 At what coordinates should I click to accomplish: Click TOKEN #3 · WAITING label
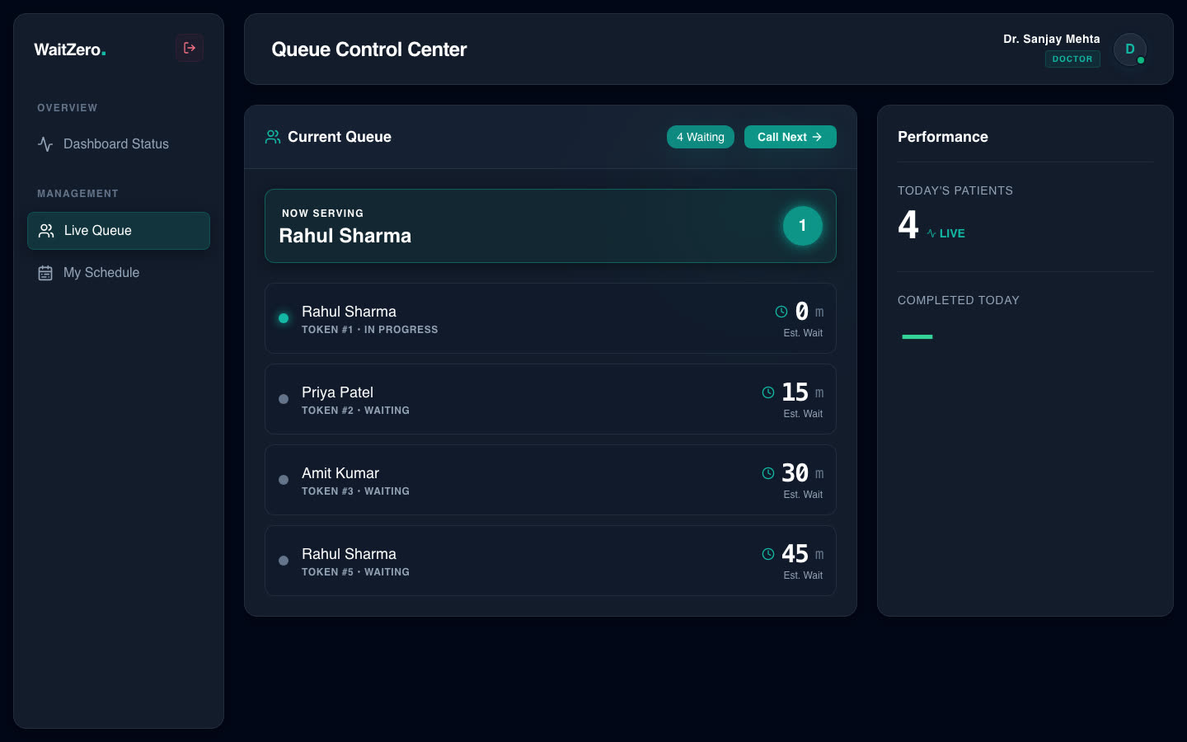tap(355, 491)
